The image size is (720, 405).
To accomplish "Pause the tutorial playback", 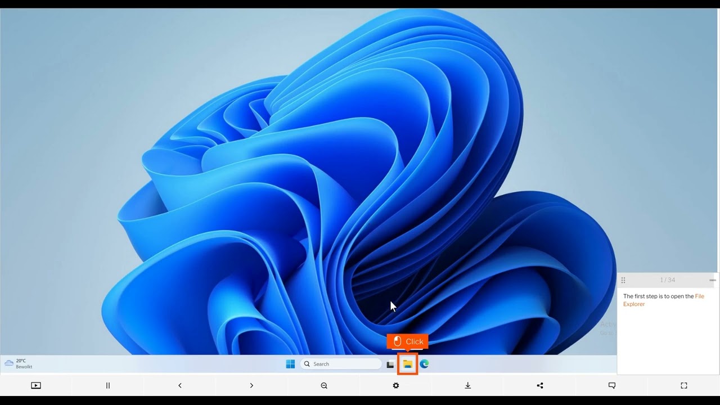I will (x=108, y=385).
